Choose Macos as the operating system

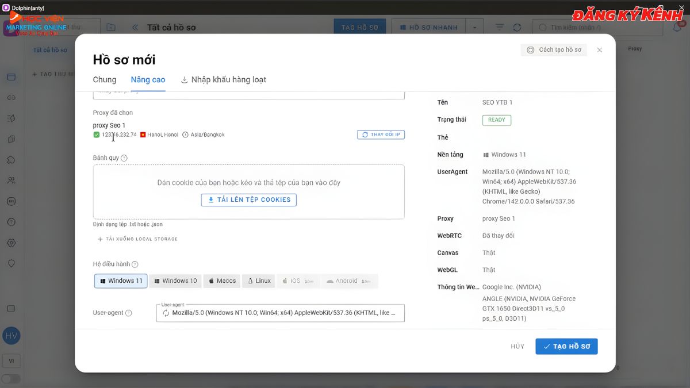click(x=222, y=281)
